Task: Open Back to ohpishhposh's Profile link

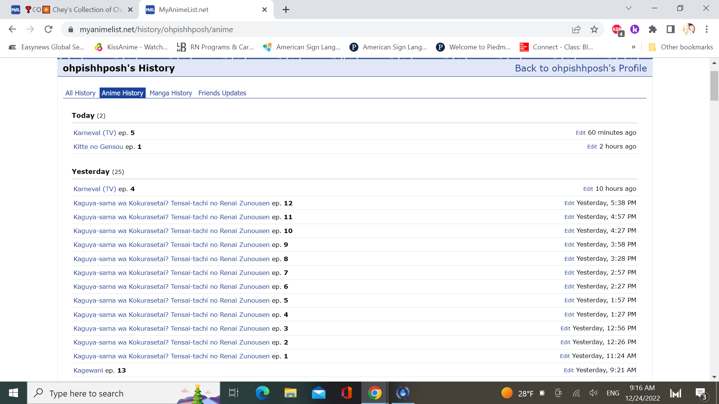Action: (x=580, y=68)
